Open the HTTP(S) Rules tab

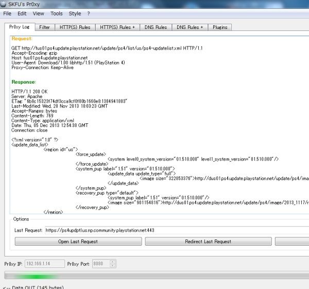[75, 27]
